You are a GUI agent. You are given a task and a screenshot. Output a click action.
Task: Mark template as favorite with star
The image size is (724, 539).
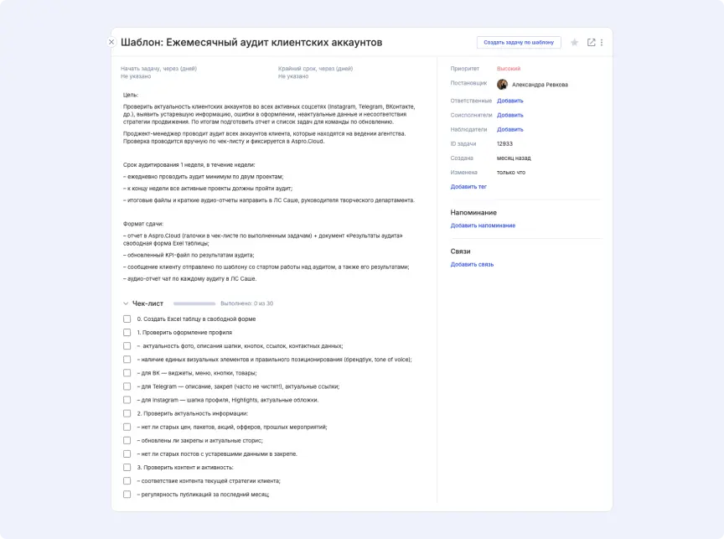574,42
